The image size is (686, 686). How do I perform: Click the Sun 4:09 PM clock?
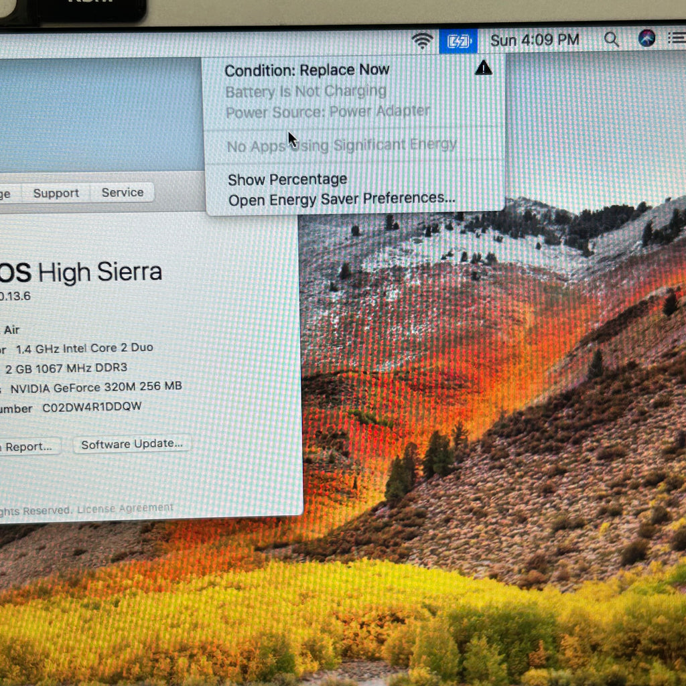pos(535,40)
